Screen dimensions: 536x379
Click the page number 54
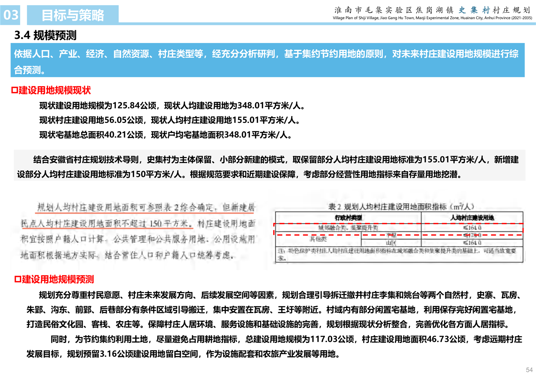[529, 370]
